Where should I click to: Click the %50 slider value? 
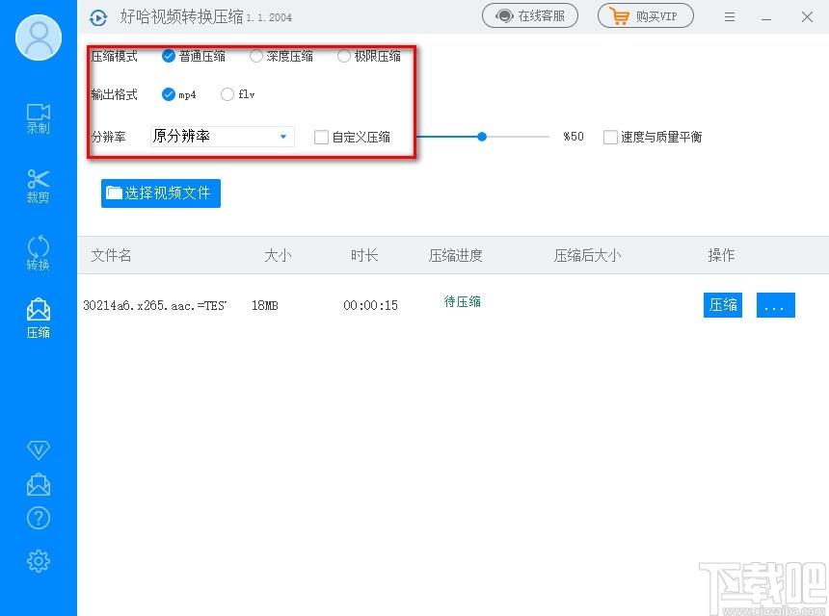click(574, 137)
